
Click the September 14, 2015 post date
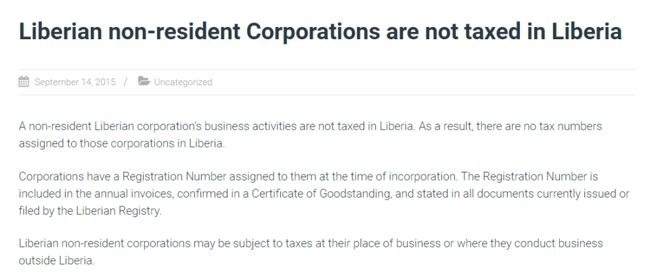coord(75,83)
